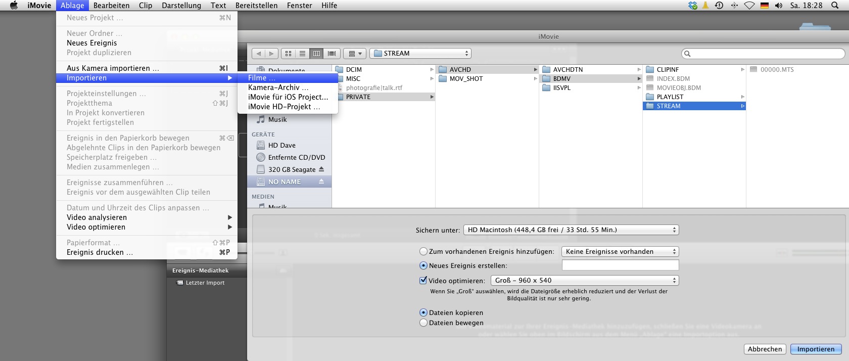Open the Darstellung menu
Viewport: 849px width, 361px height.
coord(181,6)
